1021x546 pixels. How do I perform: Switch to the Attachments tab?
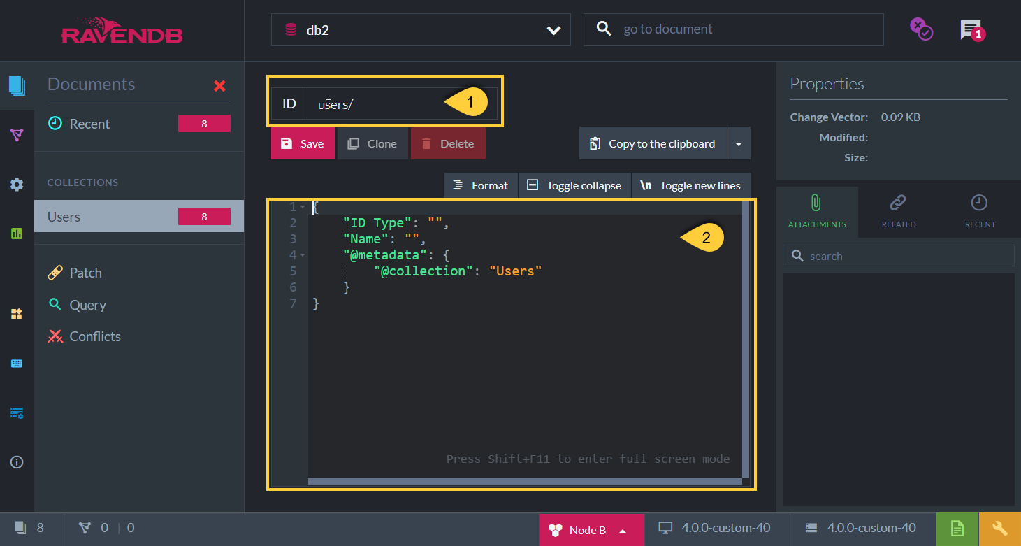(x=816, y=212)
